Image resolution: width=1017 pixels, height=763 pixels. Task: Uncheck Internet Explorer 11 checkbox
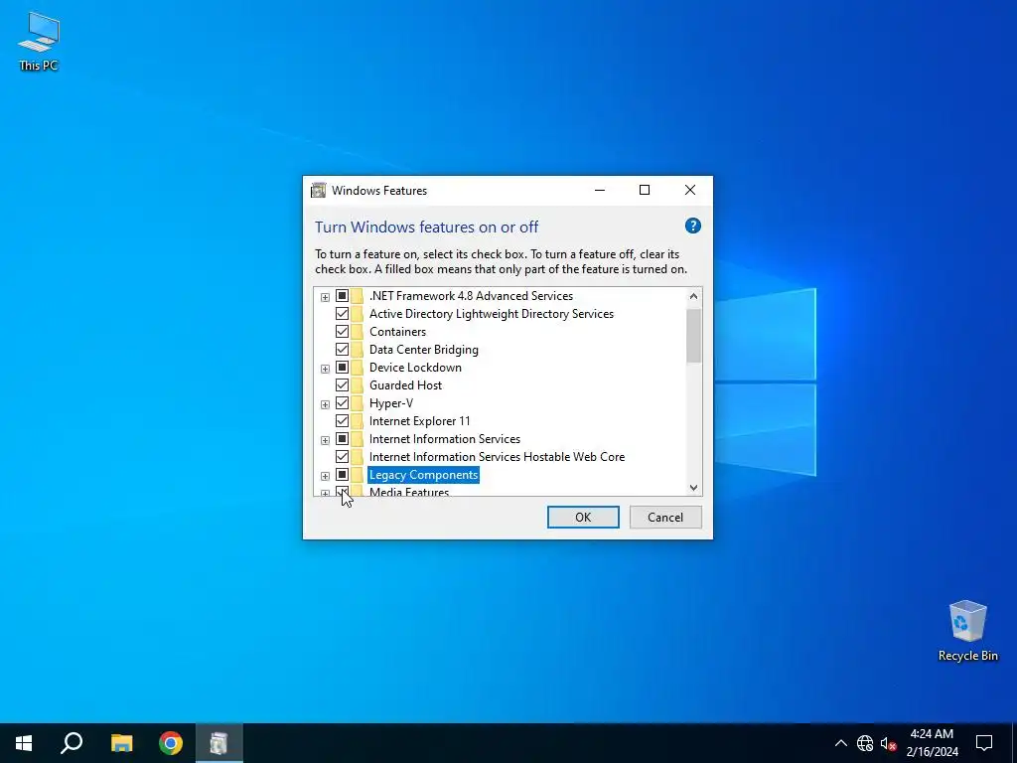342,421
